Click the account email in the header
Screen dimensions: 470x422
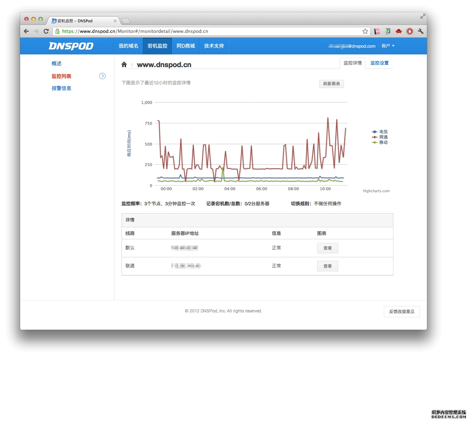pyautogui.click(x=352, y=46)
